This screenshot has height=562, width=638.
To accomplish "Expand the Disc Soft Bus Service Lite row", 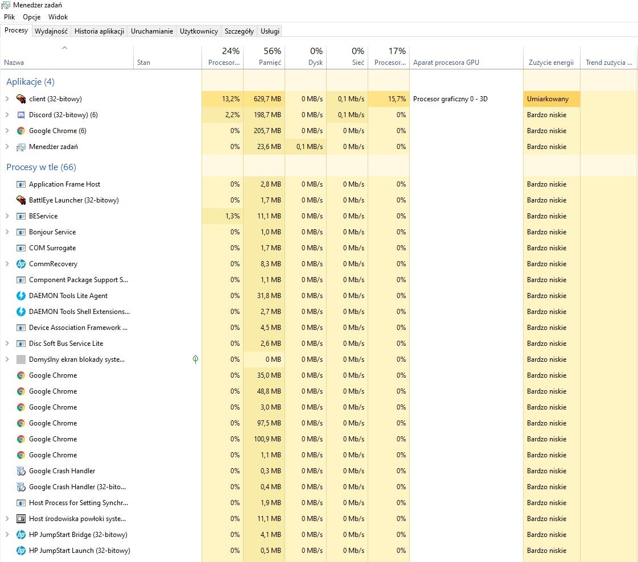I will click(x=7, y=343).
